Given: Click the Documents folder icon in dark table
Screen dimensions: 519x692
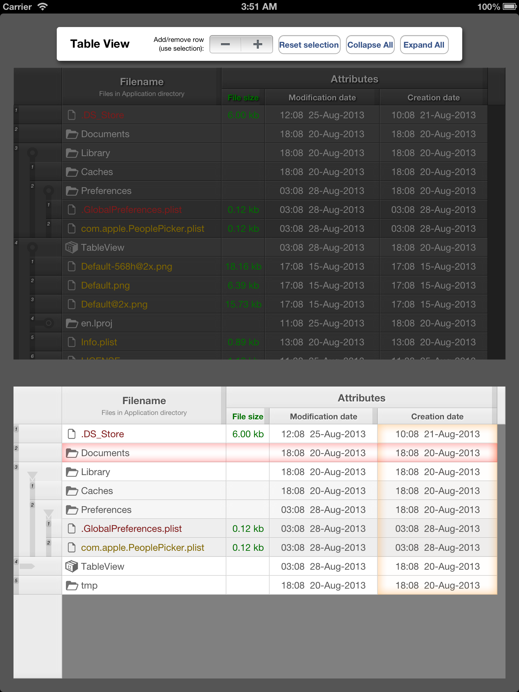Looking at the screenshot, I should pos(72,134).
